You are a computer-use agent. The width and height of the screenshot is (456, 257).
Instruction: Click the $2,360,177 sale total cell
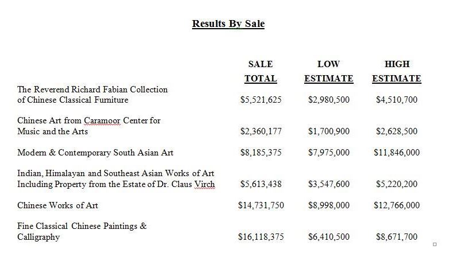(x=261, y=131)
